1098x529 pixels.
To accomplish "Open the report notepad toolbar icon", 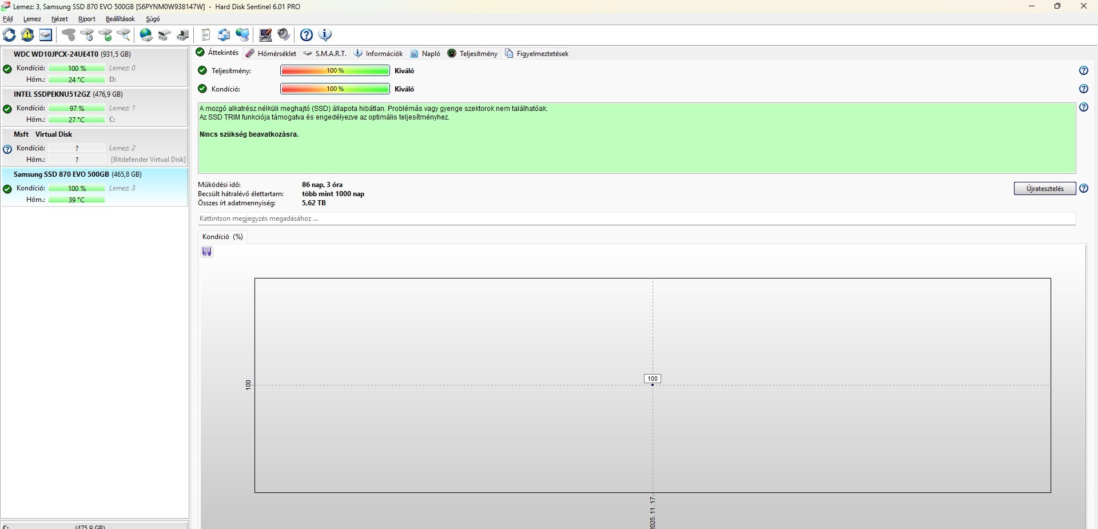I will (206, 35).
